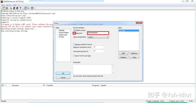Expand the sorting dropdown arrow in toolbar

[x=35, y=8]
